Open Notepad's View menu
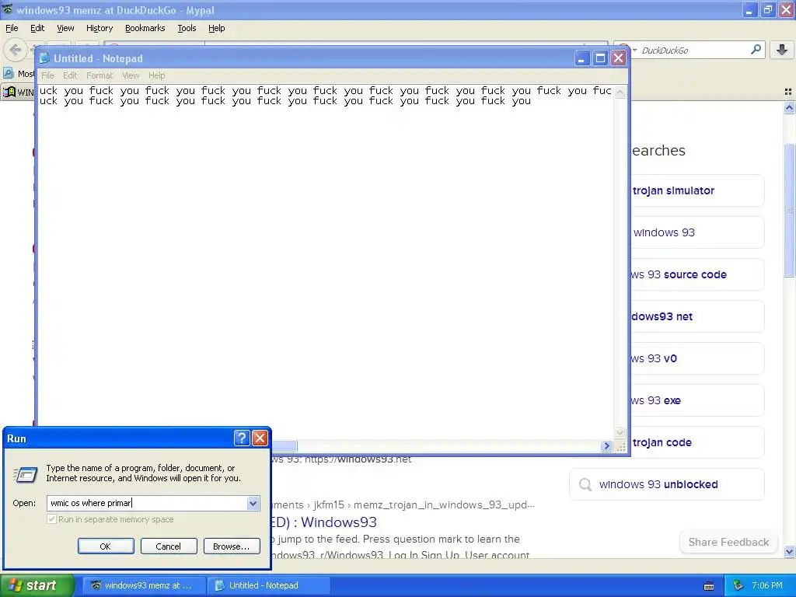796x597 pixels. coord(131,75)
